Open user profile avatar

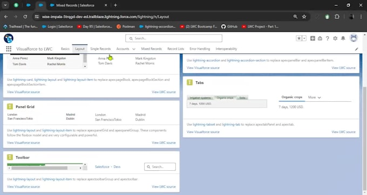pos(354,38)
